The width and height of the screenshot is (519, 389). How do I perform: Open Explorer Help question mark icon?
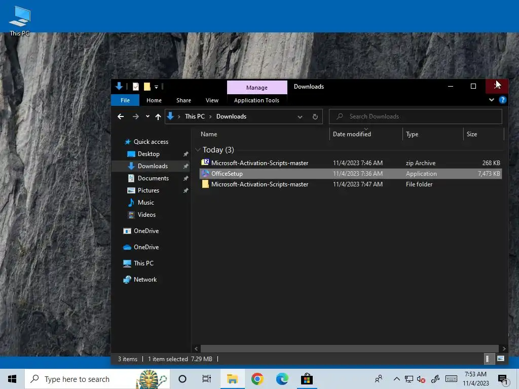[502, 100]
